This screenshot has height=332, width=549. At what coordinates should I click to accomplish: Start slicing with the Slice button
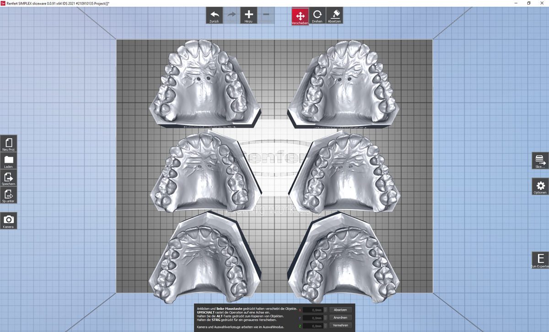click(540, 161)
